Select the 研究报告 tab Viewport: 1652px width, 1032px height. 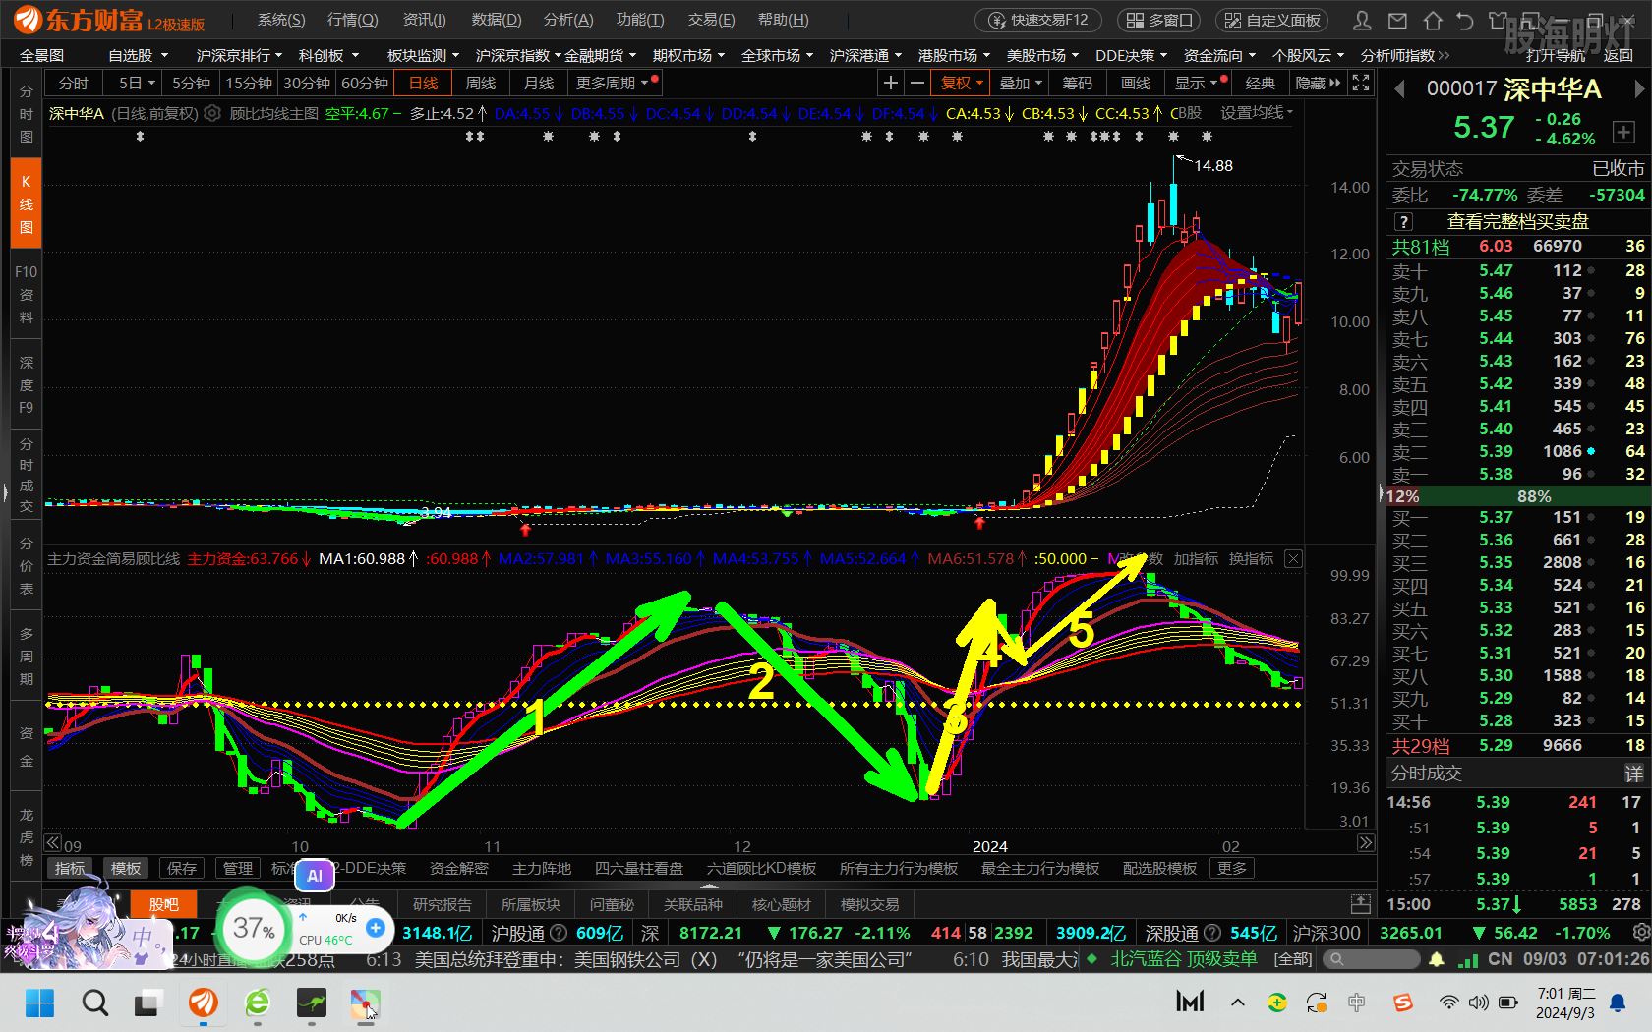(x=442, y=904)
